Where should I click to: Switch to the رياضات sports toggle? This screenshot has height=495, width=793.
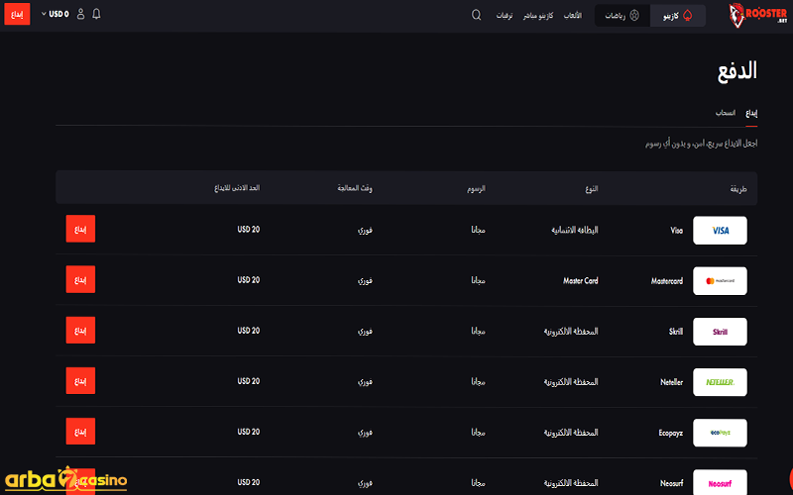point(623,16)
